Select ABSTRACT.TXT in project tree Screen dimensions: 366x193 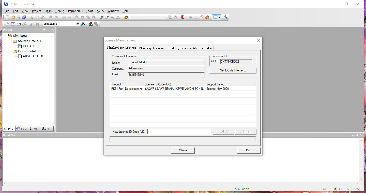point(34,56)
